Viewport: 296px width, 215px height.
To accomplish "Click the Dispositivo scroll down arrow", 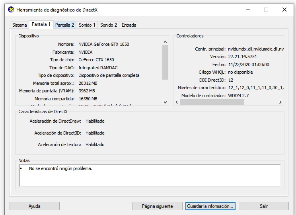I will click(x=166, y=102).
